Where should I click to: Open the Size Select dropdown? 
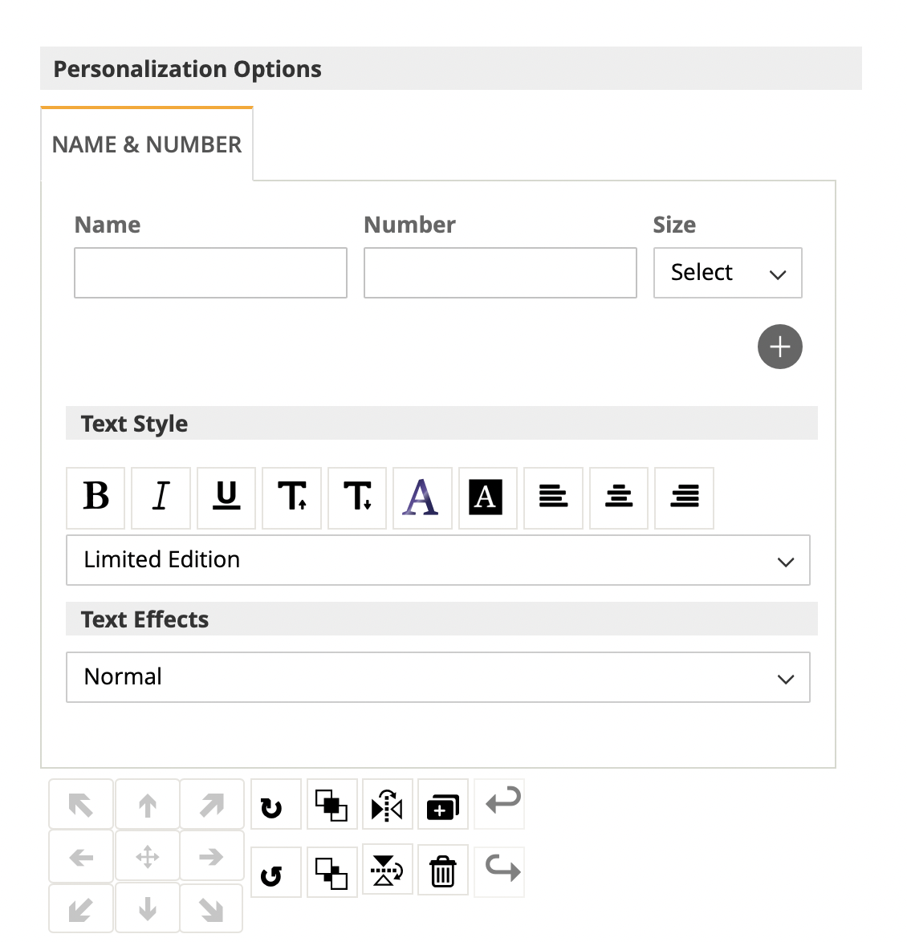click(x=727, y=273)
